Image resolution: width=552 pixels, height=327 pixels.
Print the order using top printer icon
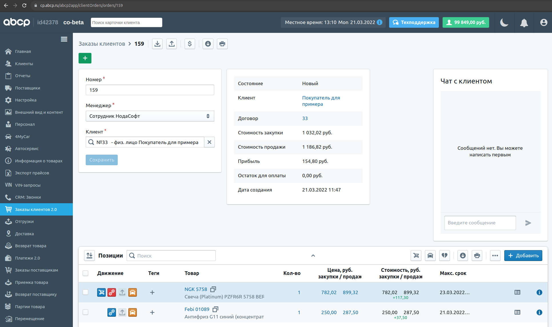tap(222, 44)
